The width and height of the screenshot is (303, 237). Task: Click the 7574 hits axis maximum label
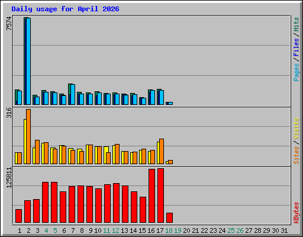[9, 24]
